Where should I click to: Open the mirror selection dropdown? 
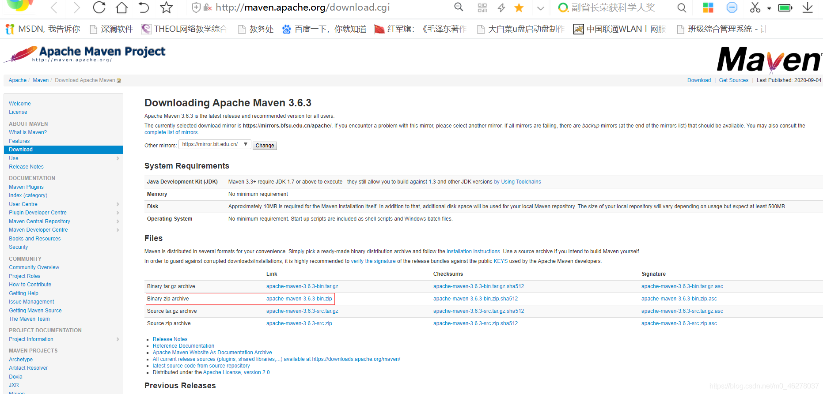215,144
